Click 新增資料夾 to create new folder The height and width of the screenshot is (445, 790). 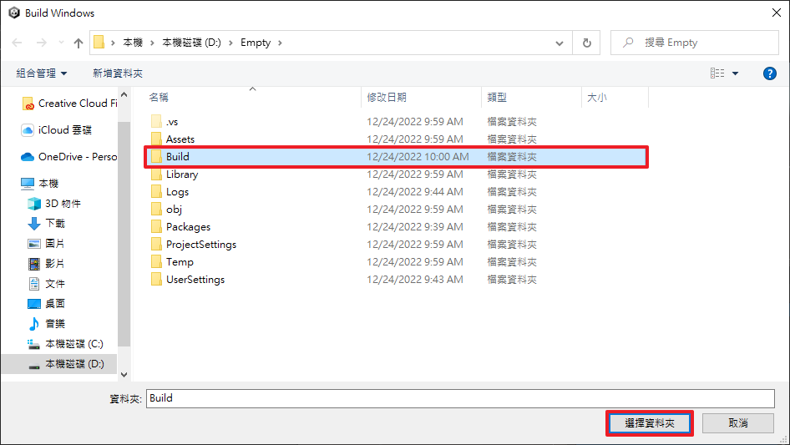tap(118, 73)
